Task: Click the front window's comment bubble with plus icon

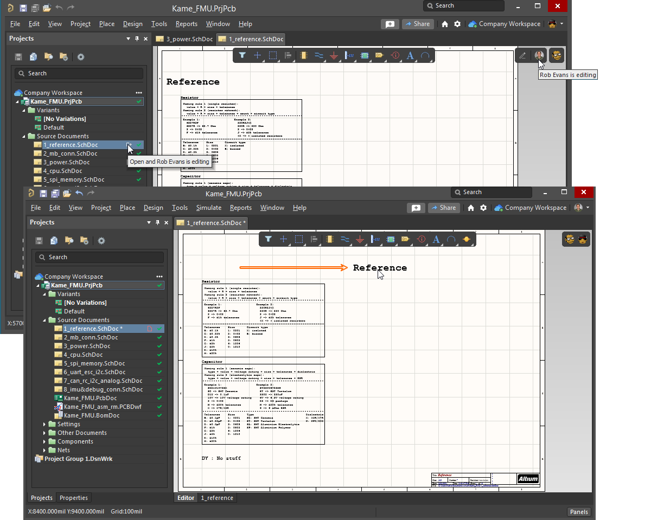Action: 416,208
